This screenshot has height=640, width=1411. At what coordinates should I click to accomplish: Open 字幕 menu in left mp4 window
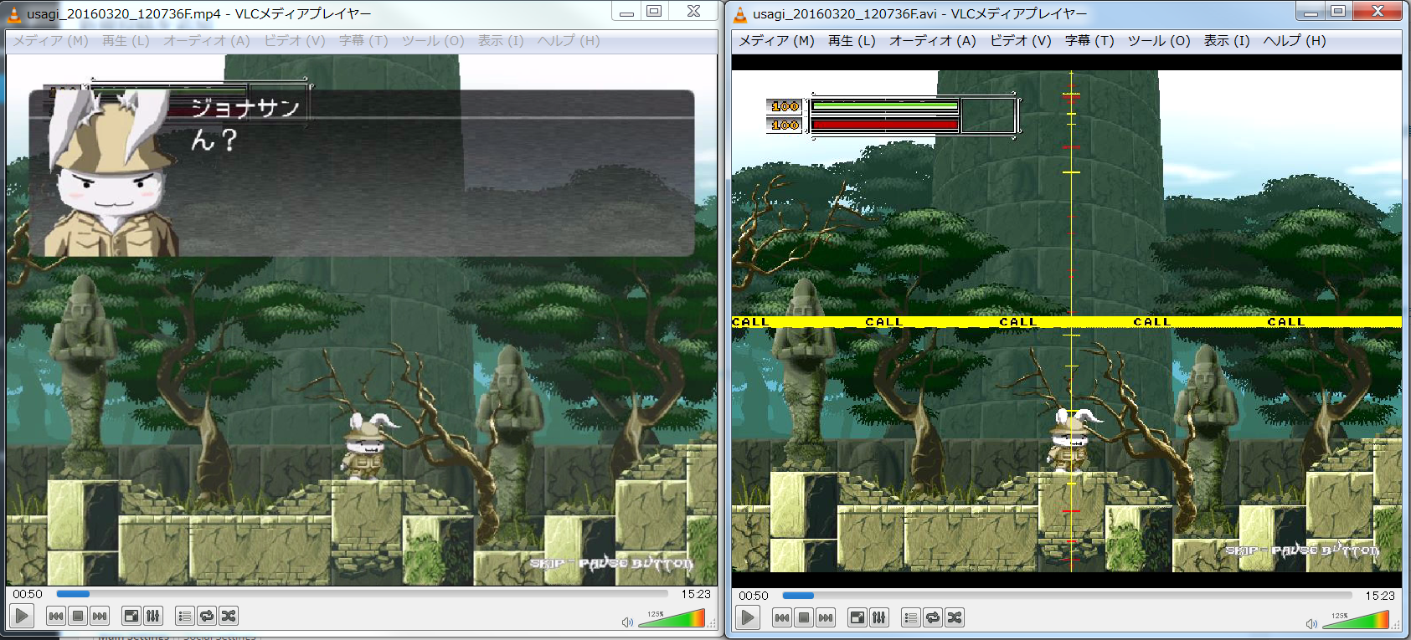pyautogui.click(x=363, y=40)
